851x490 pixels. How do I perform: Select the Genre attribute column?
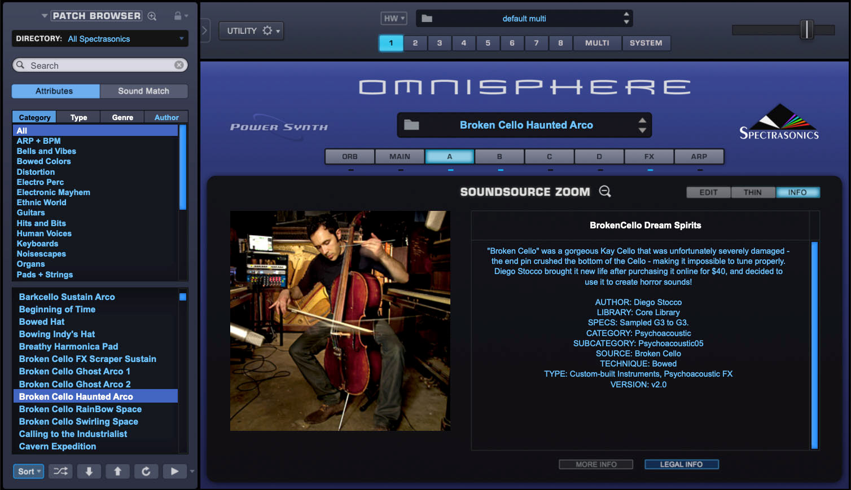[x=122, y=117]
